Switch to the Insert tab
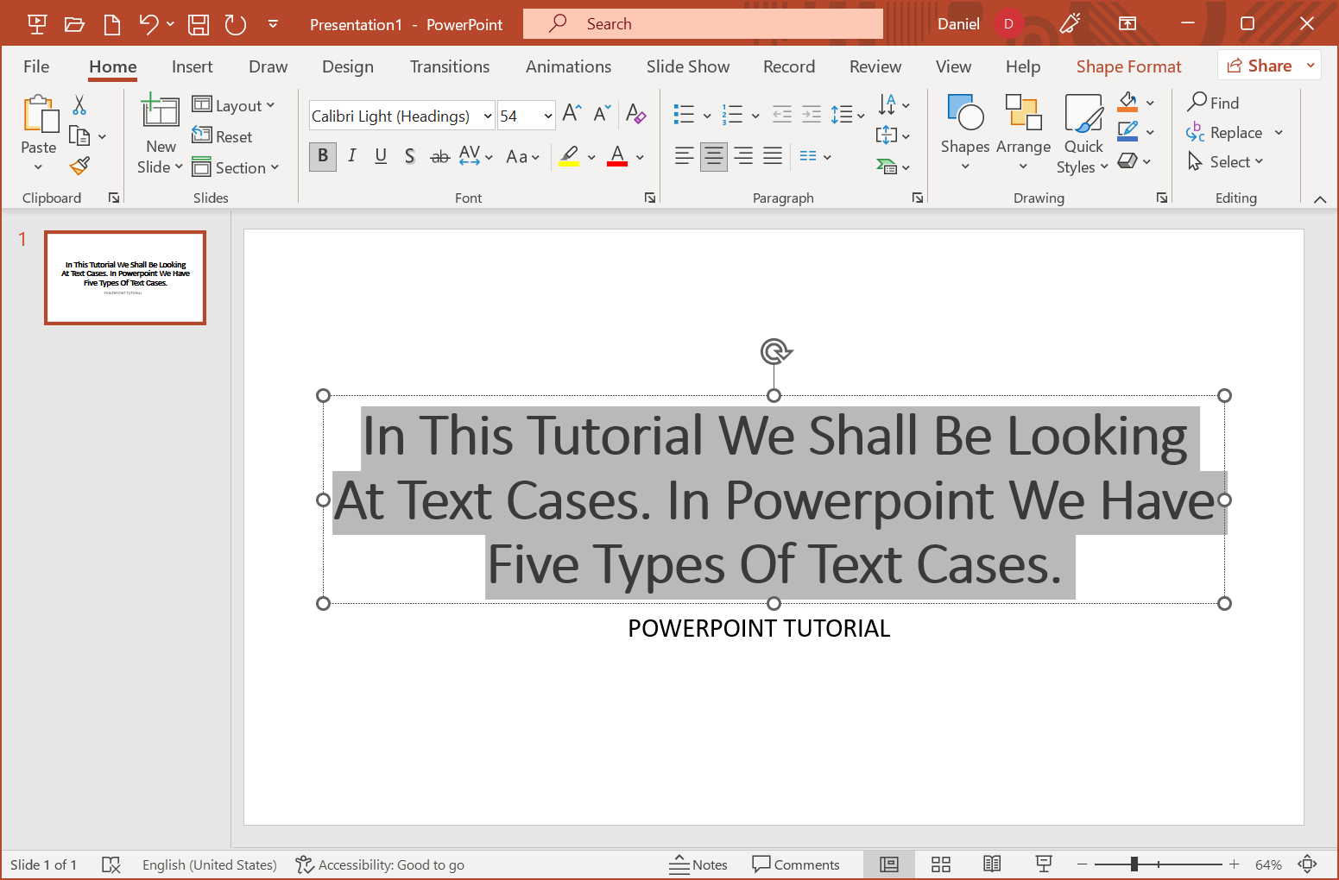This screenshot has width=1339, height=880. tap(192, 66)
